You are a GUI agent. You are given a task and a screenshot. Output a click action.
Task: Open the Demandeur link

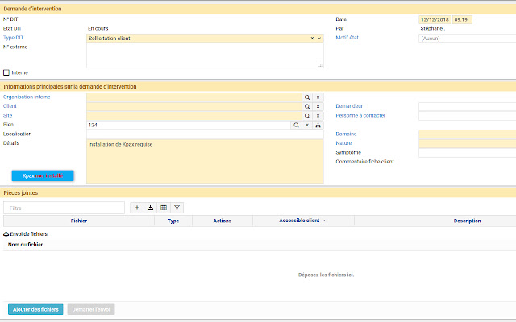[x=349, y=106]
